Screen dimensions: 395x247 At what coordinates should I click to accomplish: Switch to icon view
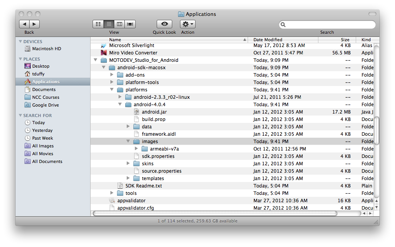click(x=98, y=24)
